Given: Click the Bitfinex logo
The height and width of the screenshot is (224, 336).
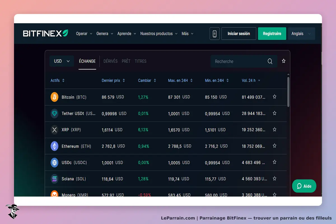Looking at the screenshot, I should point(46,33).
